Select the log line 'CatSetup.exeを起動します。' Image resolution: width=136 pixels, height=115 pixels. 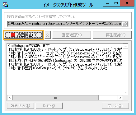pos(30,46)
